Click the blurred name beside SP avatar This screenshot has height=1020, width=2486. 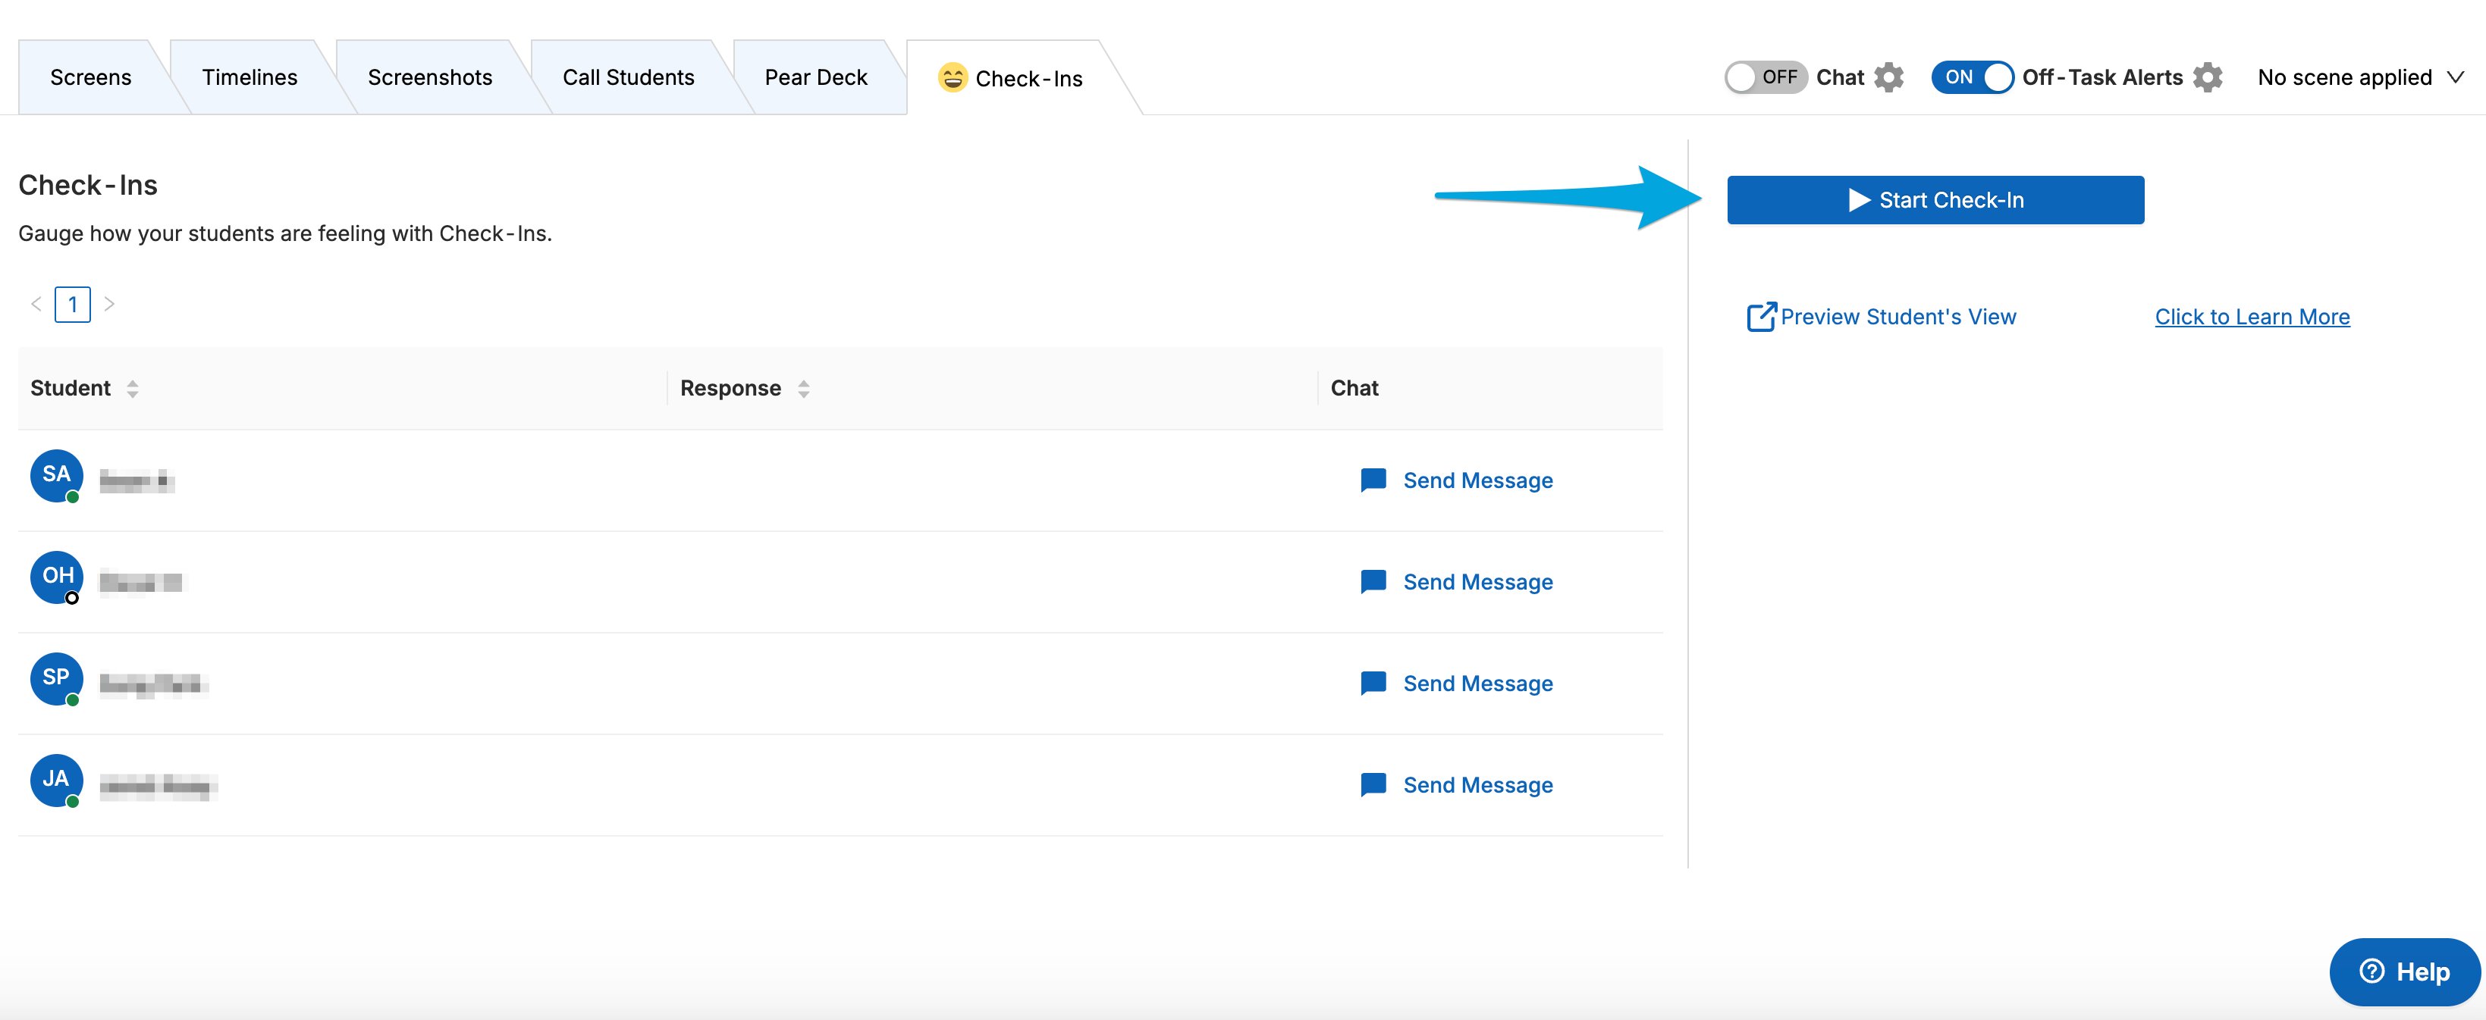click(x=153, y=684)
